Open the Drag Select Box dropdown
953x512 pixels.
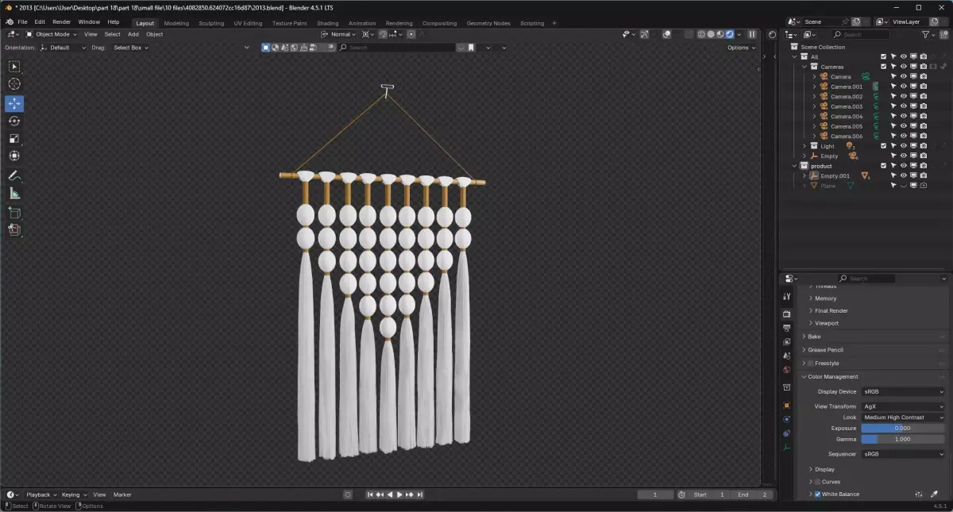coord(130,48)
